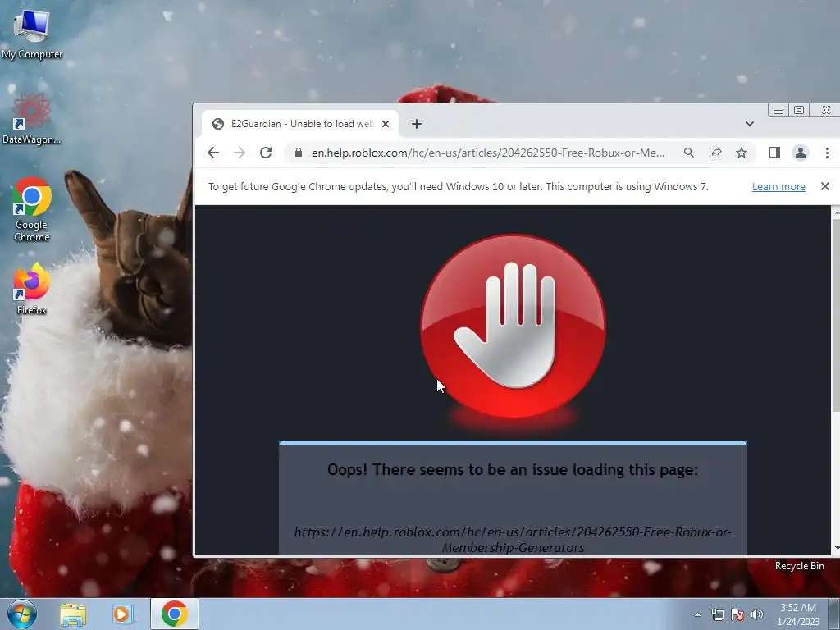Click the scrollbar down arrow
840x630 pixels.
836,549
